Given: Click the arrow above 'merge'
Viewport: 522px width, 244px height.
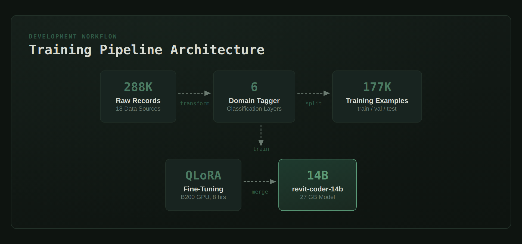Looking at the screenshot, I should pos(260,182).
